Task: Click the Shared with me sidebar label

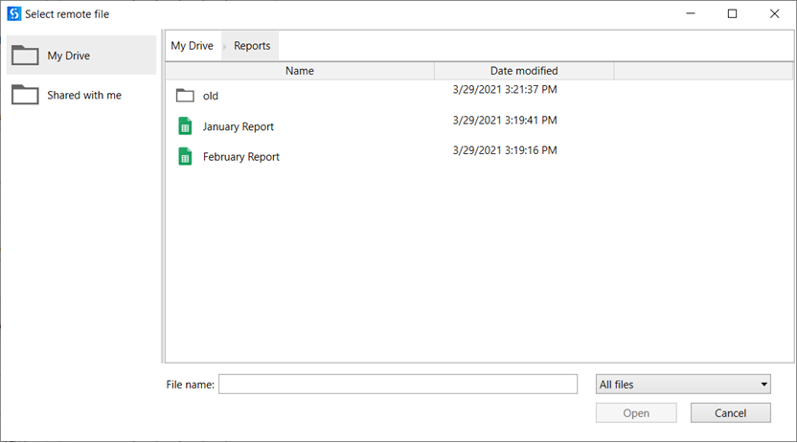Action: (x=84, y=96)
